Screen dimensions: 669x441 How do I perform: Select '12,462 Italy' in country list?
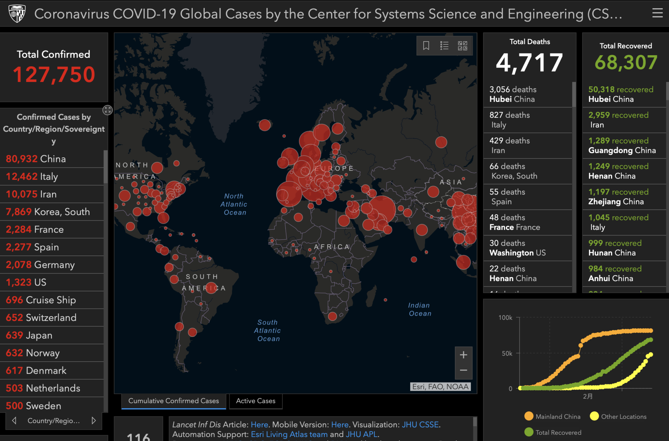(x=52, y=177)
